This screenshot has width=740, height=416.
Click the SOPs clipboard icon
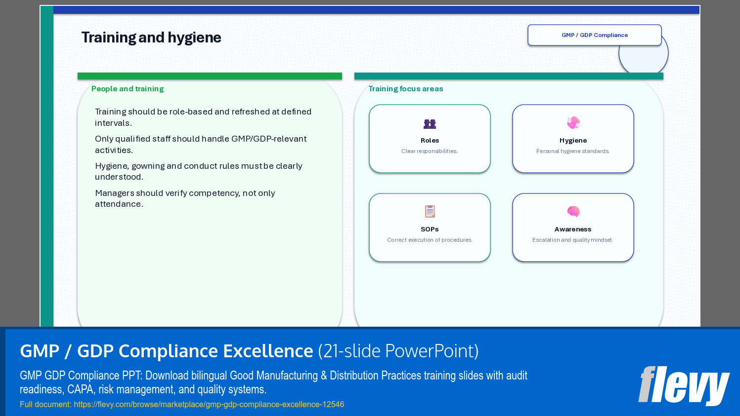(x=430, y=211)
